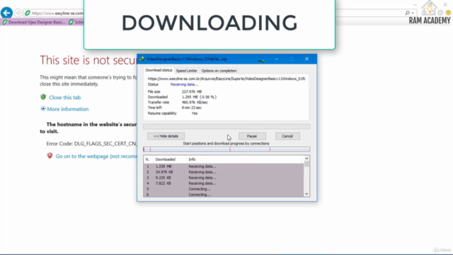The image size is (453, 255).
Task: Click scroll down arrow in connections list
Action: pos(306,194)
